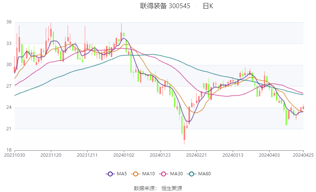Toggle the MA5 legend marker
Viewport: 316px width, 192px height.
click(110, 174)
